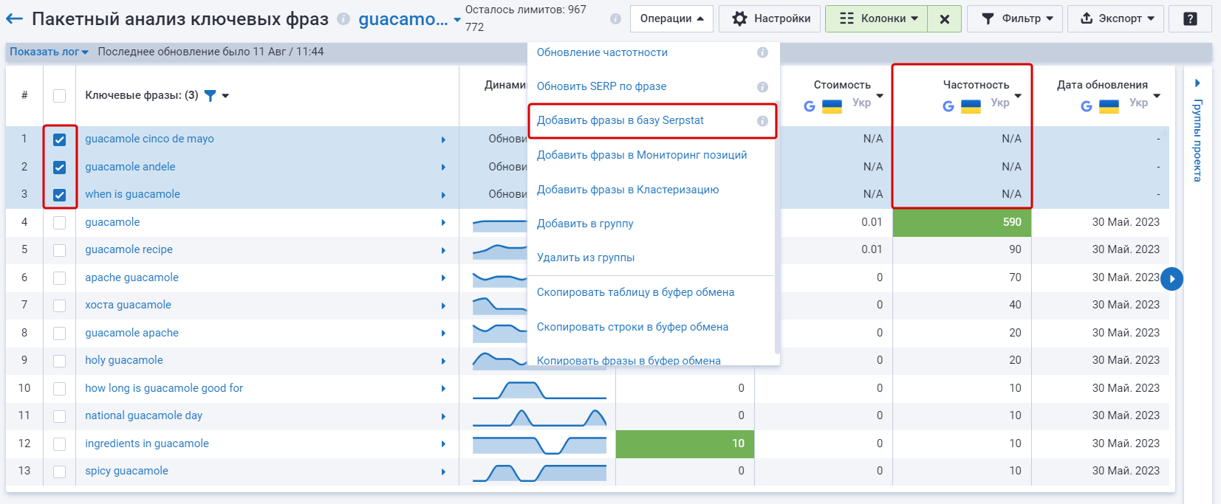Uncheck the when is guacamole row checkbox
Viewport: 1221px width, 504px height.
[60, 195]
